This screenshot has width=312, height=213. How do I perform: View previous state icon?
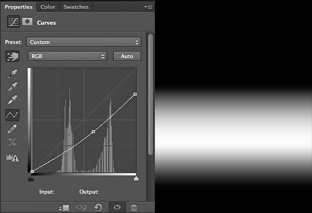click(x=81, y=207)
